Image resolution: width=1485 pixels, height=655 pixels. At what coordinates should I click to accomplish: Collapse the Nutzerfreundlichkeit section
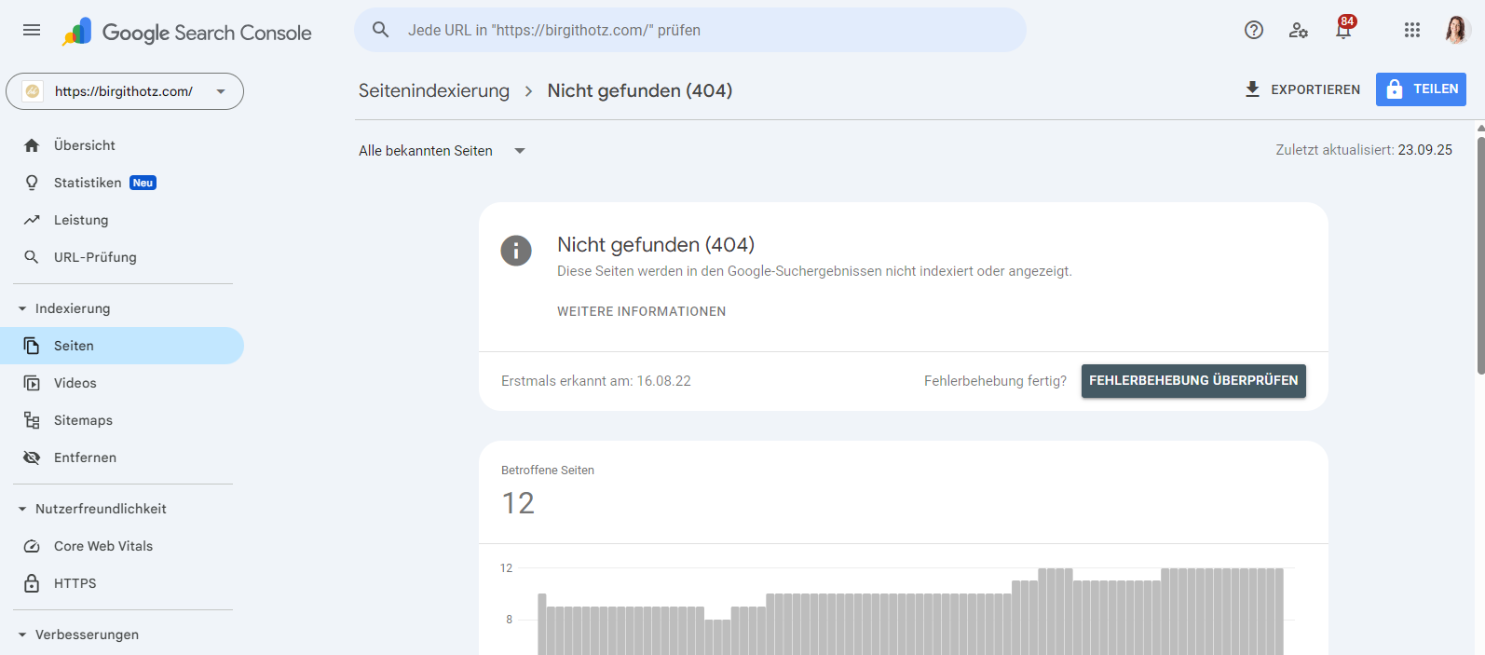(x=22, y=509)
